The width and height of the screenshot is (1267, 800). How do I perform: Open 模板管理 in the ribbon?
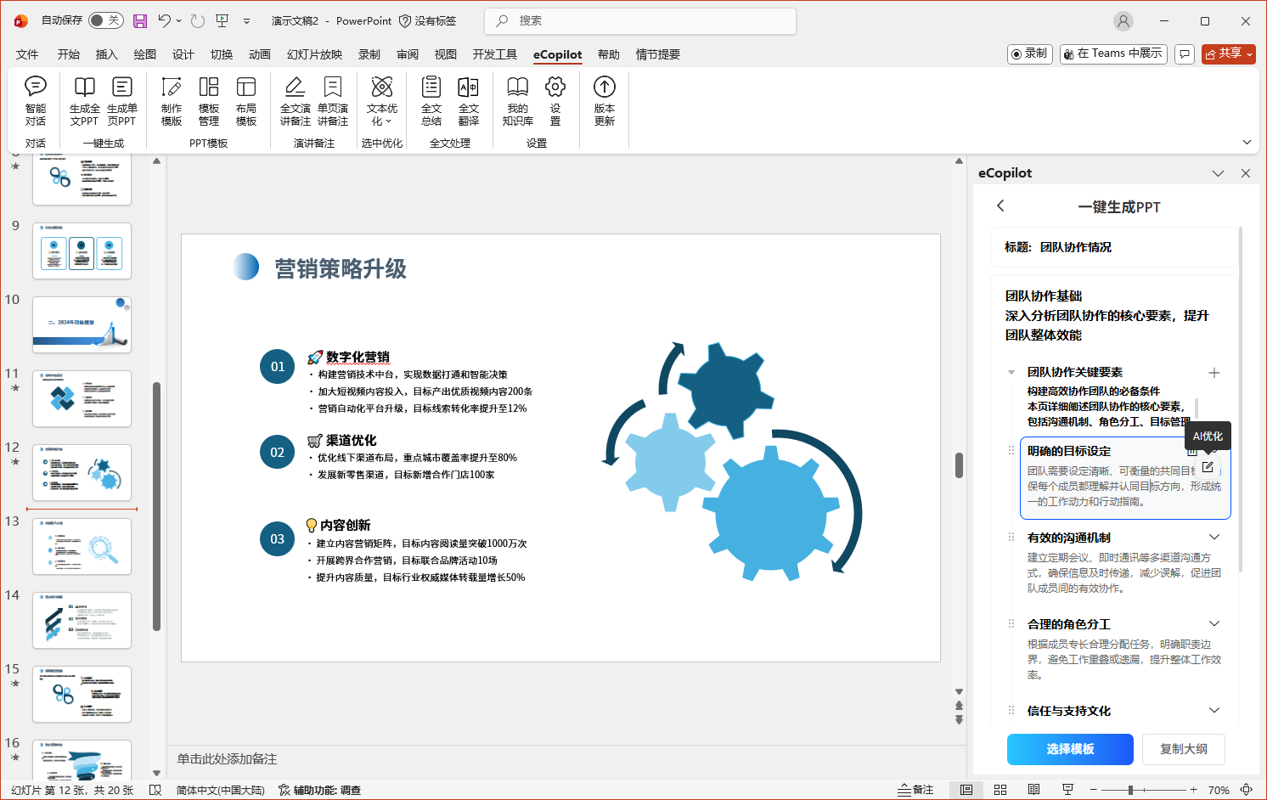[x=209, y=101]
